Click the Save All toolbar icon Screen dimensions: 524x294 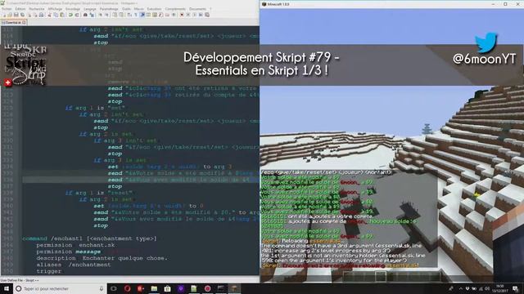click(x=22, y=15)
